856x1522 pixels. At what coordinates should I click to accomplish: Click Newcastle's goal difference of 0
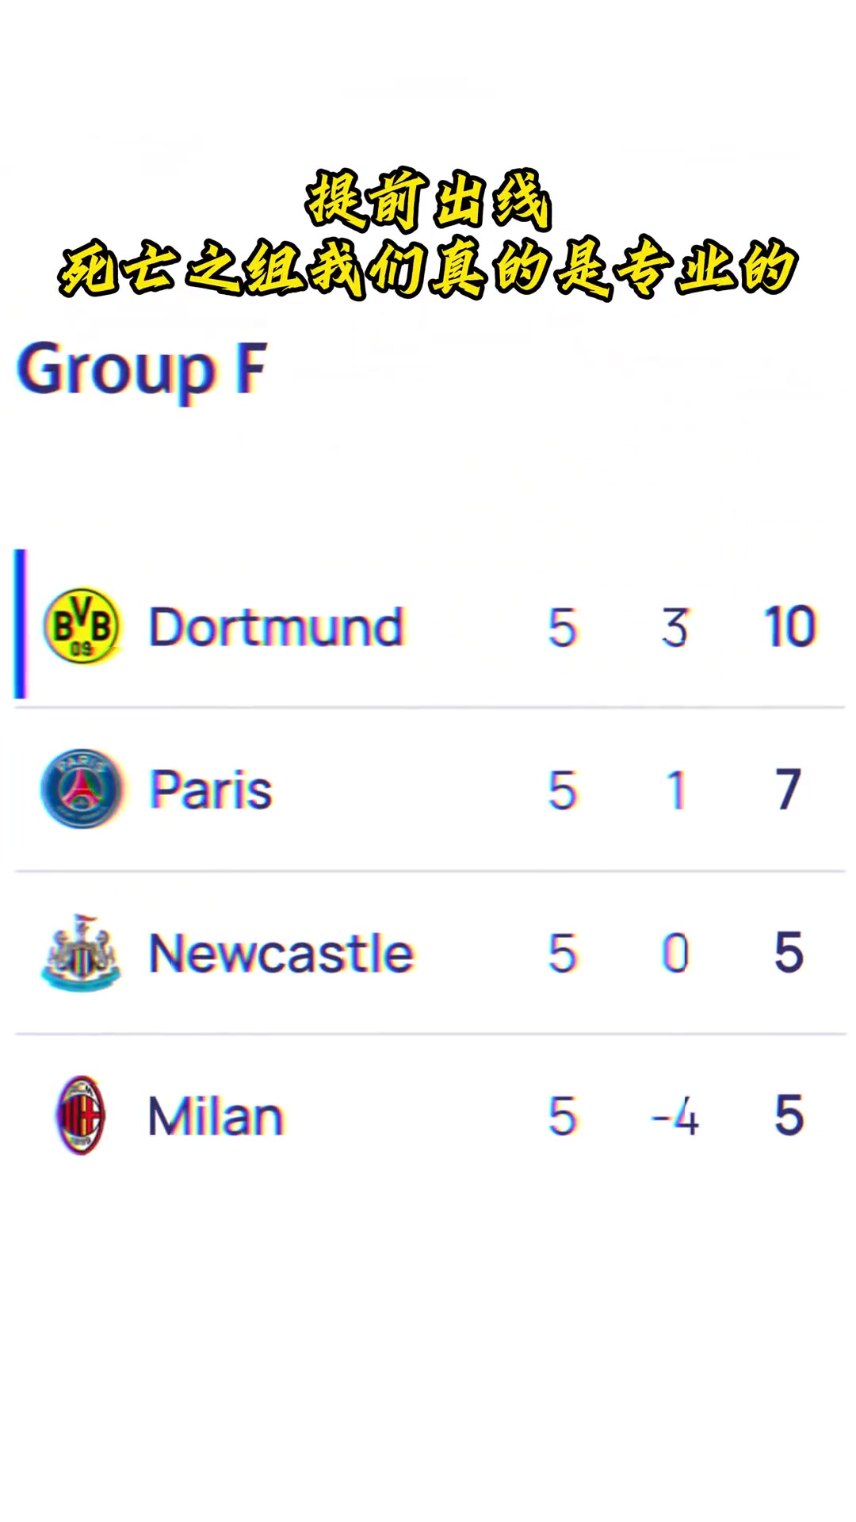tap(674, 953)
